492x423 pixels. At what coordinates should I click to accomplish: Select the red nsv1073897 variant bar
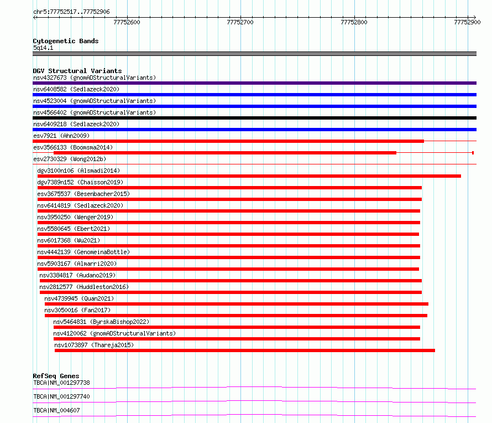tap(245, 350)
